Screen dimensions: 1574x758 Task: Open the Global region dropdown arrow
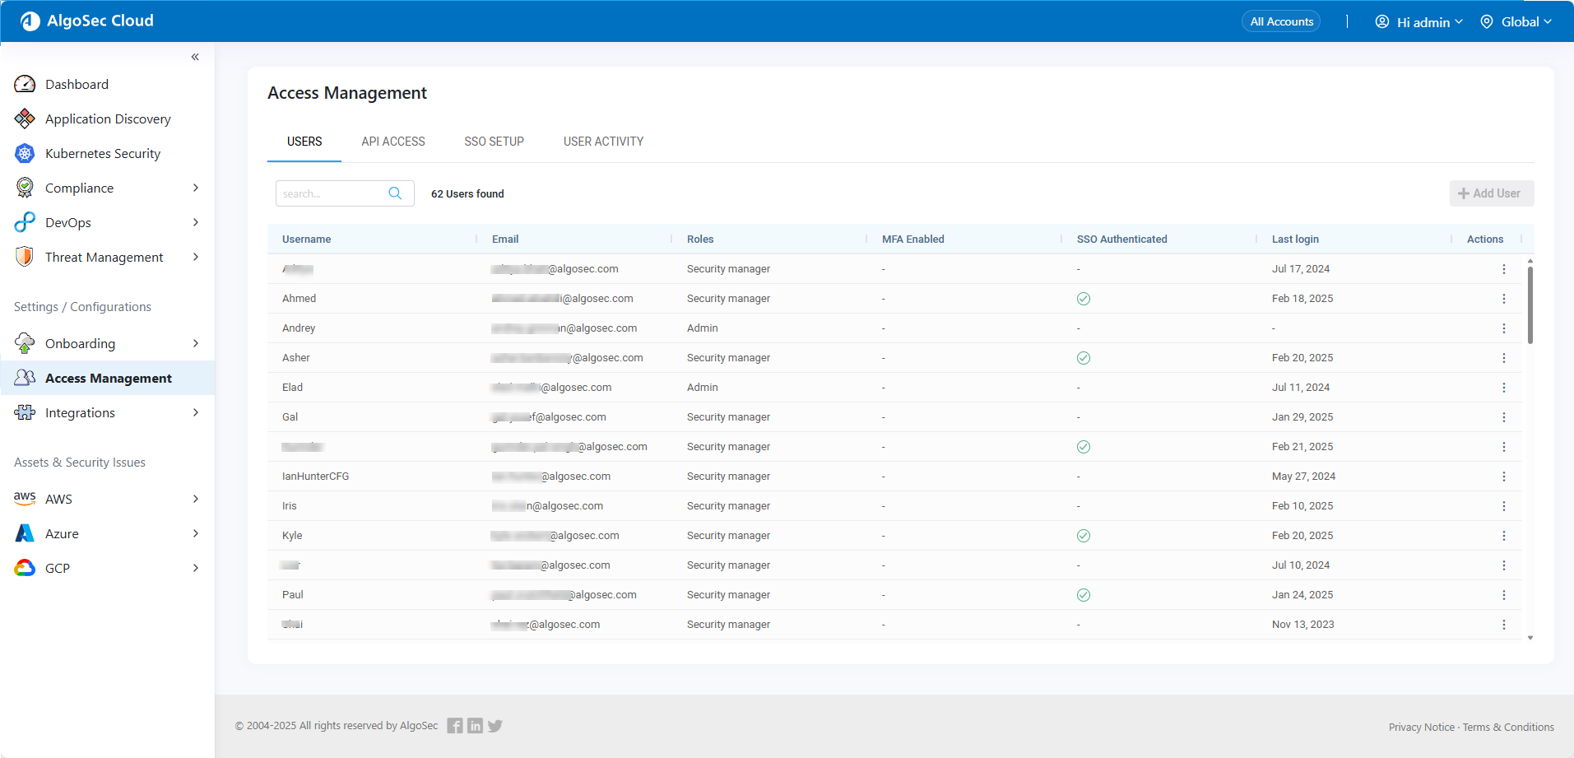pos(1548,21)
